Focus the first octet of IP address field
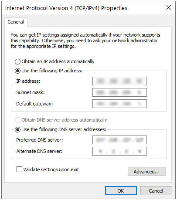The image size is (177, 200). pyautogui.click(x=100, y=81)
